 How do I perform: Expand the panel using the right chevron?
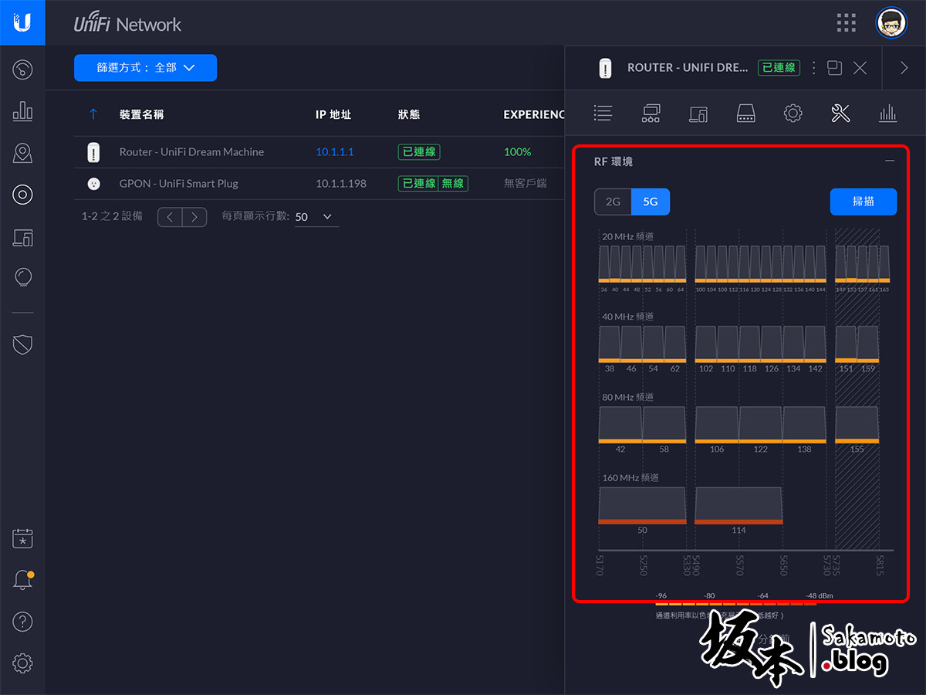click(x=904, y=68)
